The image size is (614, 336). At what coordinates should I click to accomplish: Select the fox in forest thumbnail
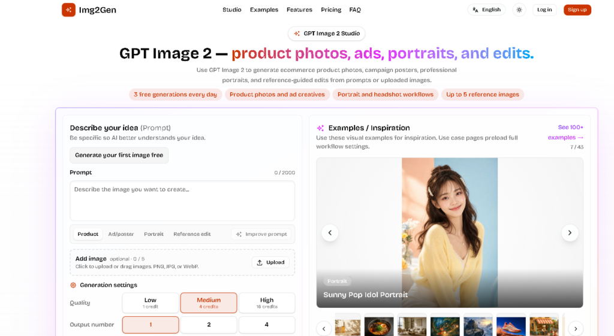click(x=445, y=325)
